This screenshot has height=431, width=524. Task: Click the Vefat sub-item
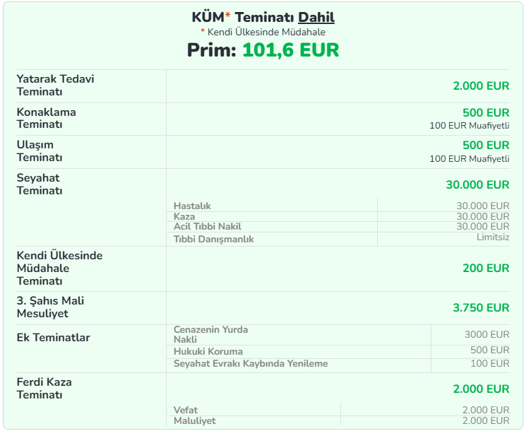click(x=186, y=410)
